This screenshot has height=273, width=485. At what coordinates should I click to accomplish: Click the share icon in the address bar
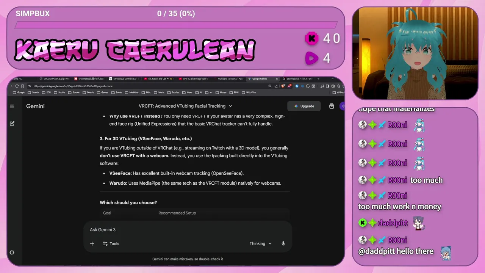pyautogui.click(x=276, y=86)
